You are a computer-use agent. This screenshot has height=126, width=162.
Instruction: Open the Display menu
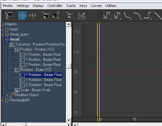38,6
